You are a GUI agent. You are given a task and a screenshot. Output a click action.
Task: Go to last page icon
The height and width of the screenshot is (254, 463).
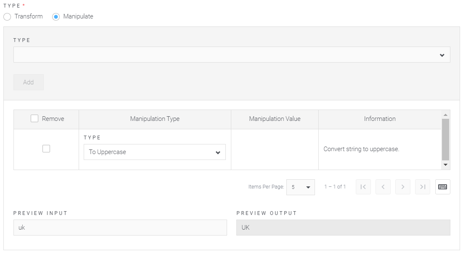pos(423,187)
